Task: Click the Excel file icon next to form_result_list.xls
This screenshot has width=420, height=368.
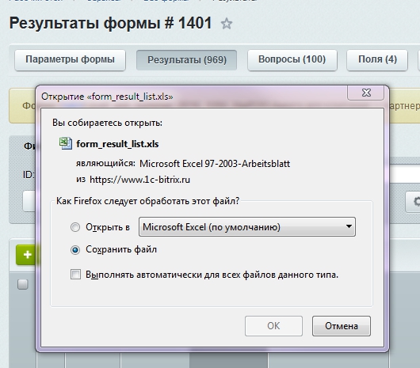Action: (x=66, y=143)
